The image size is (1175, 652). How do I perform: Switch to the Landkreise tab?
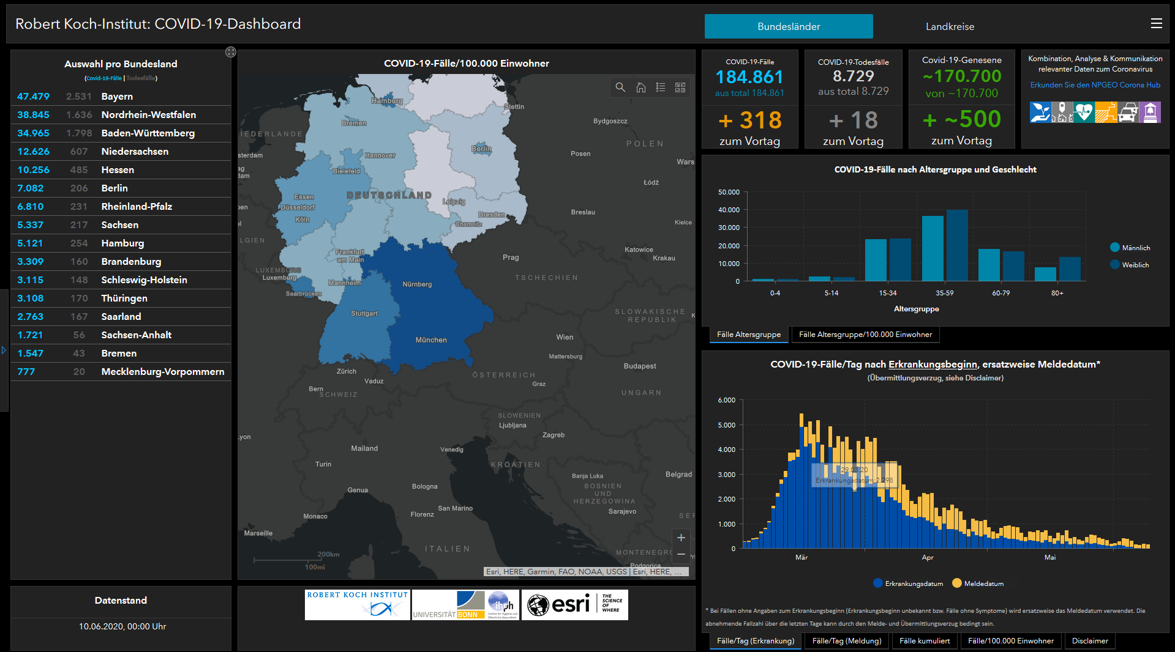[x=950, y=27]
